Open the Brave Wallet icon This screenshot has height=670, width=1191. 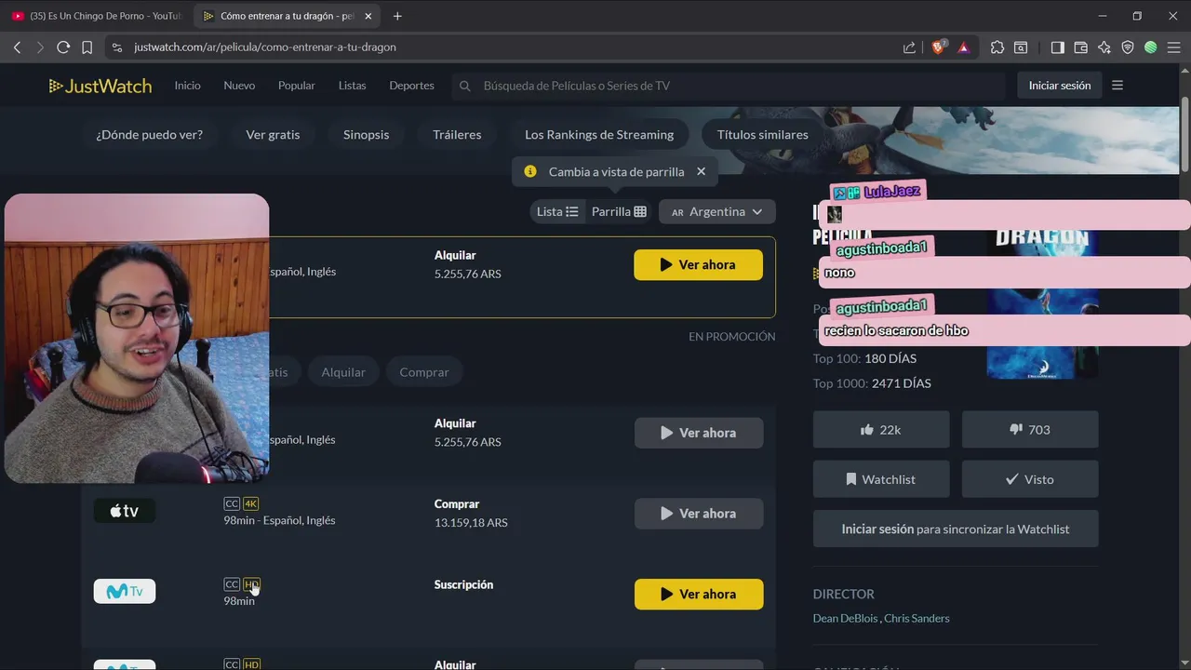pos(1081,47)
